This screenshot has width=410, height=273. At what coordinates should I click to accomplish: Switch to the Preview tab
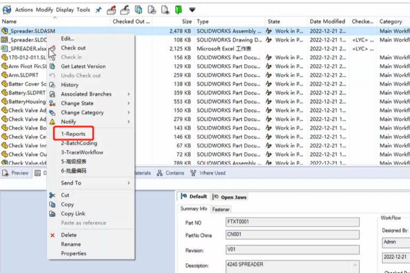(x=15, y=173)
